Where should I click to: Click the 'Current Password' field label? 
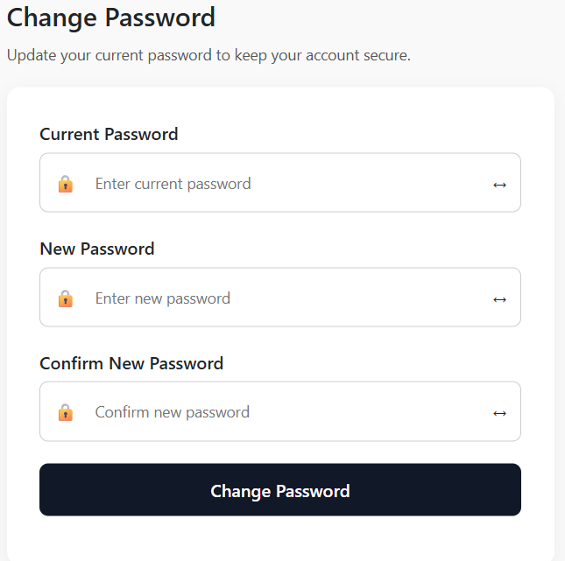(109, 134)
